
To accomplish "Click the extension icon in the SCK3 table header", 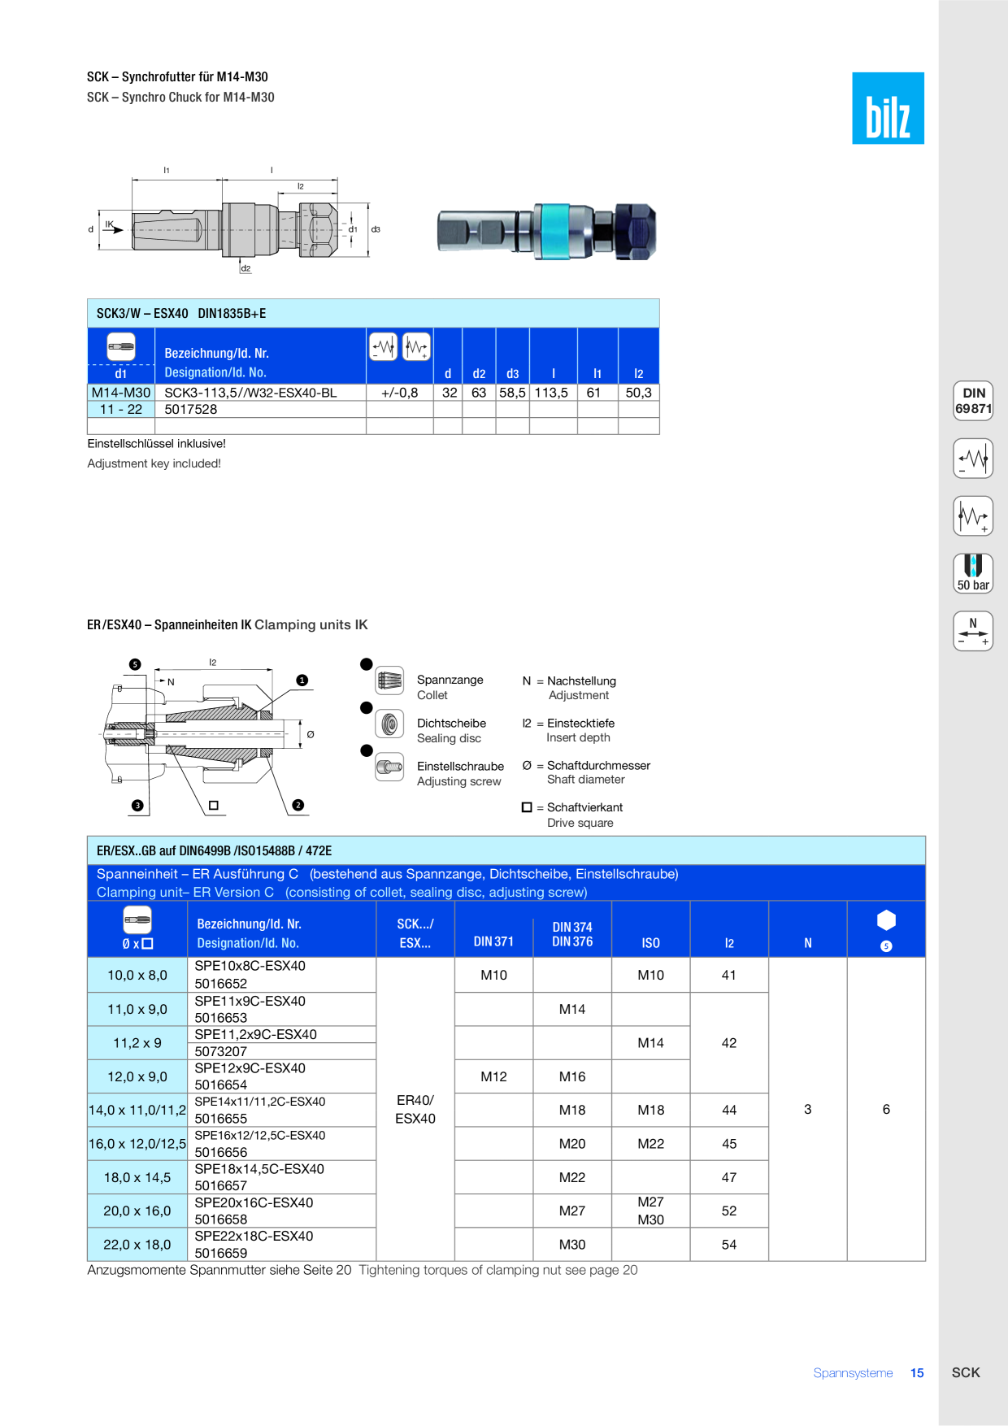I will [x=417, y=347].
